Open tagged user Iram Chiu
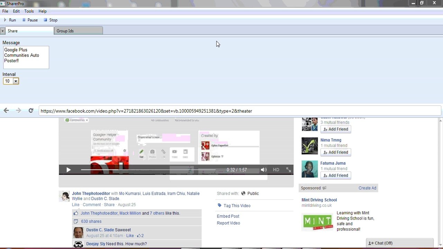The height and width of the screenshot is (249, 443). (x=176, y=194)
